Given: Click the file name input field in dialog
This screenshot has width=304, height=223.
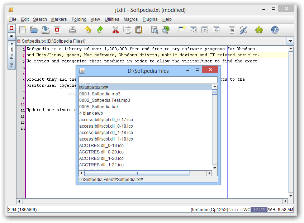Looking at the screenshot, I should [148, 80].
